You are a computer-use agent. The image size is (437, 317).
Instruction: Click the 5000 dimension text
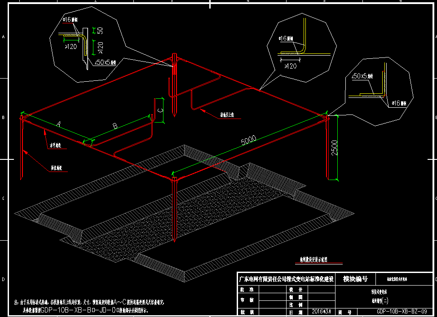(x=249, y=141)
